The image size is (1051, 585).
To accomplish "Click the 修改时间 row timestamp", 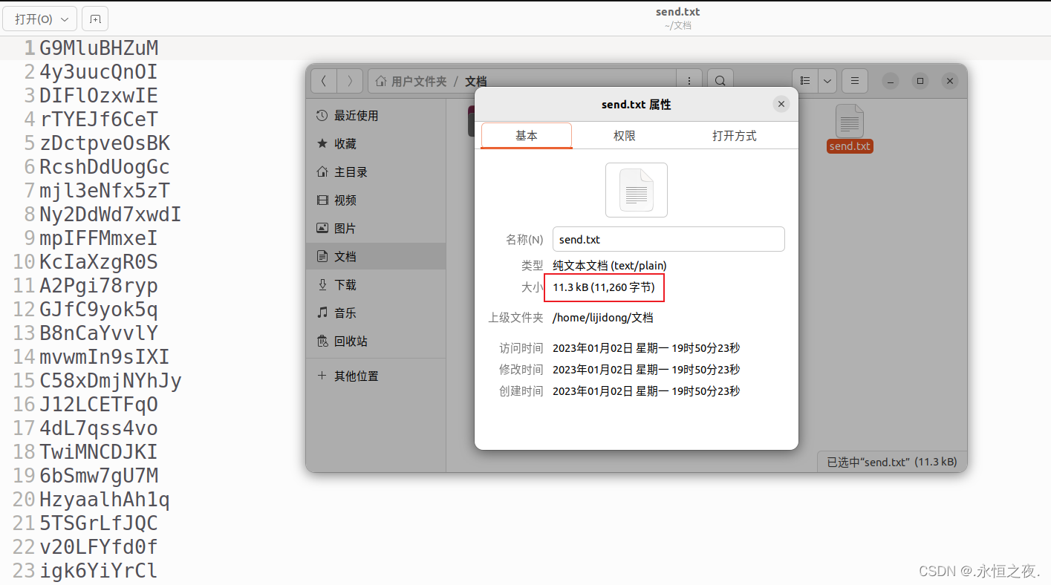I will click(646, 370).
